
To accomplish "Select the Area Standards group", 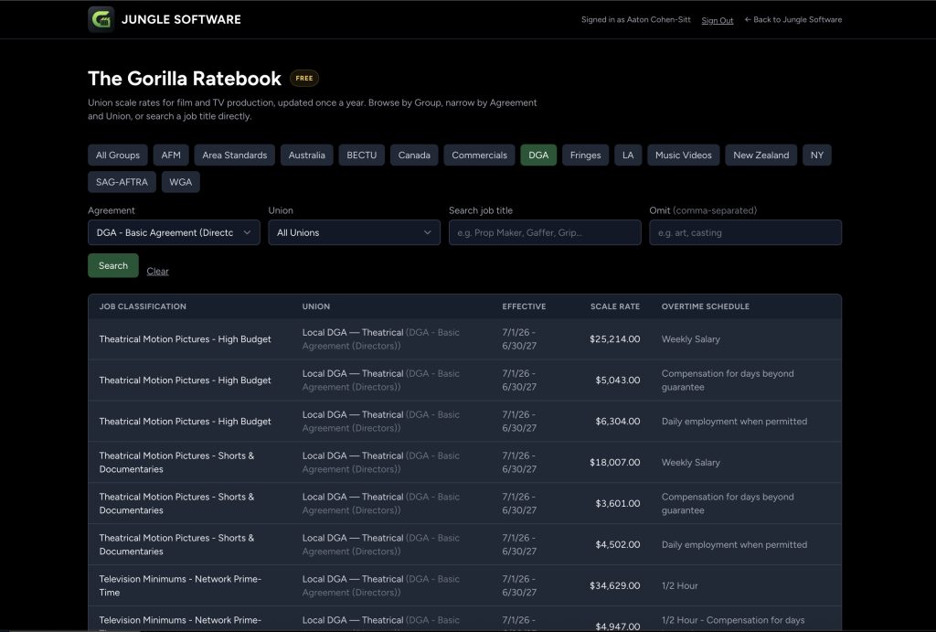I will coord(235,155).
